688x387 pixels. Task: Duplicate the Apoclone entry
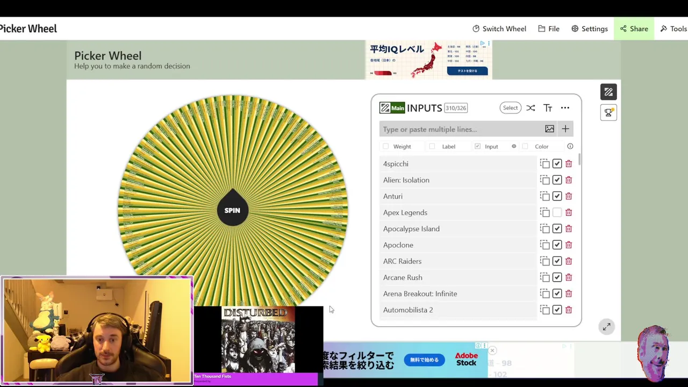(x=545, y=245)
